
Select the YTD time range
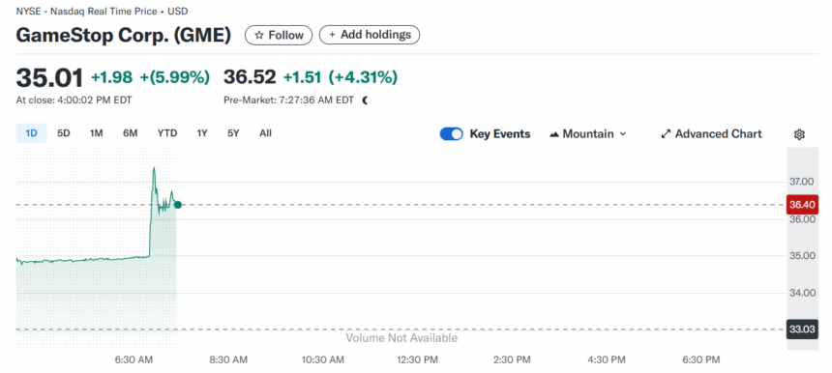[167, 133]
